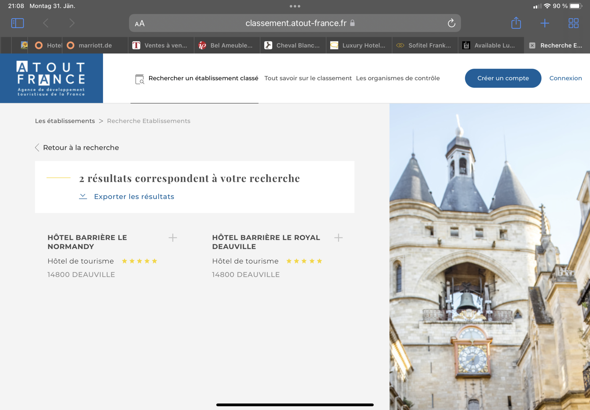The height and width of the screenshot is (410, 590).
Task: Close the Recherche E... tab
Action: tap(532, 45)
